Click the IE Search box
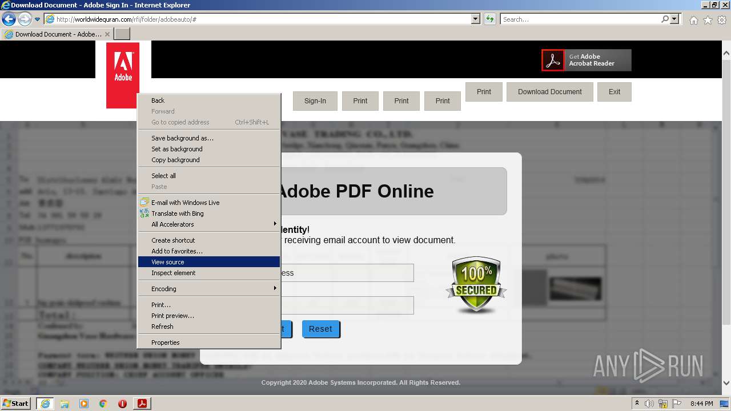The width and height of the screenshot is (731, 411). 580,19
